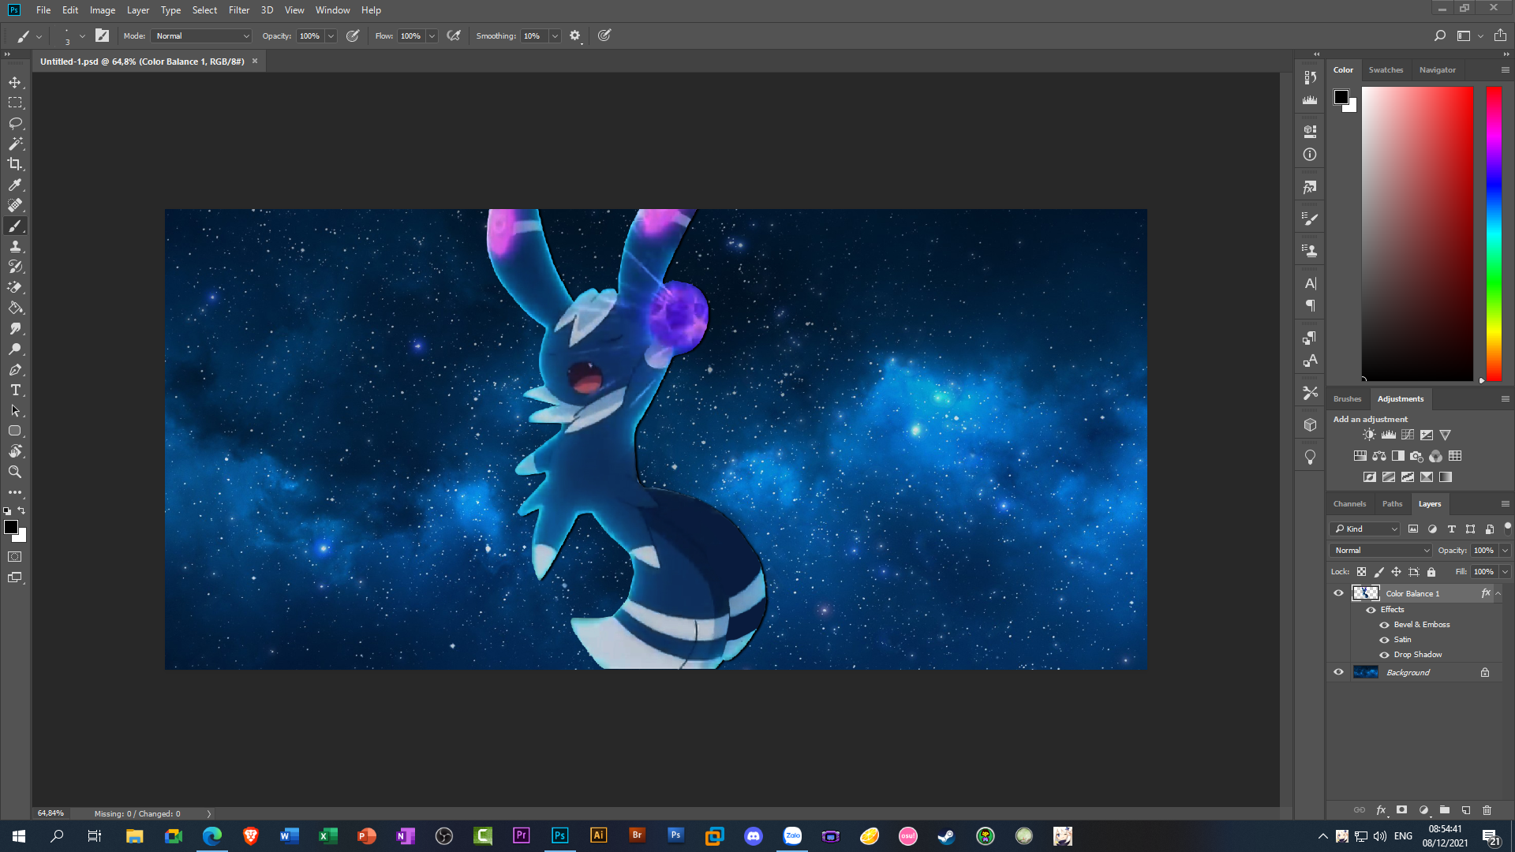The image size is (1515, 852).
Task: Add a Levels adjustment
Action: coord(1388,435)
